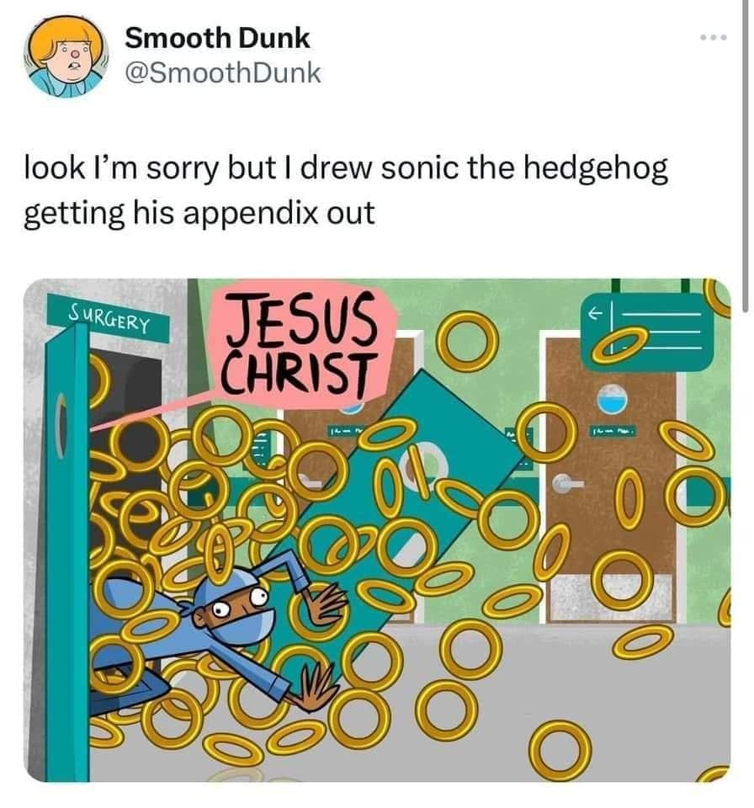
Task: Open the three-dot more options menu
Action: point(714,38)
